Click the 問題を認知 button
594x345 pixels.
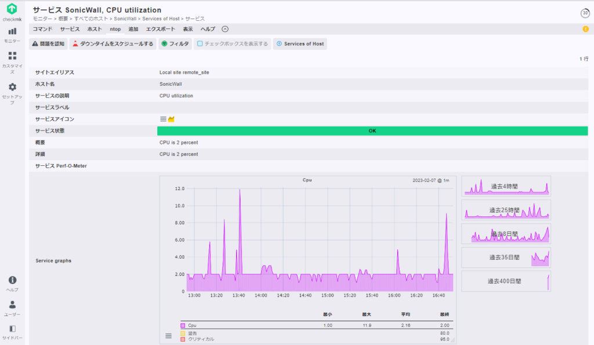coord(48,44)
